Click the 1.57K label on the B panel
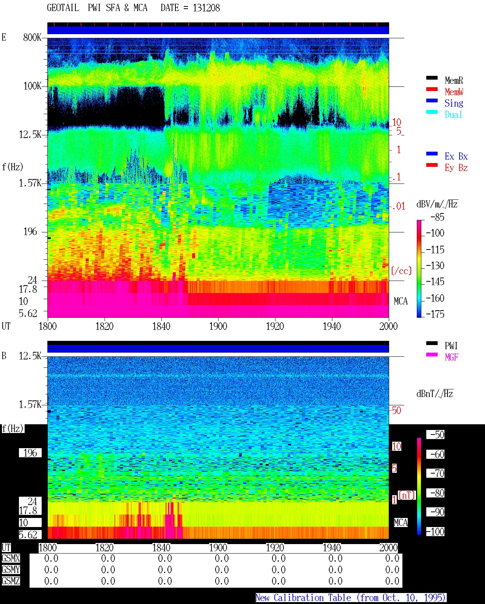This screenshot has height=604, width=485. pyautogui.click(x=30, y=405)
